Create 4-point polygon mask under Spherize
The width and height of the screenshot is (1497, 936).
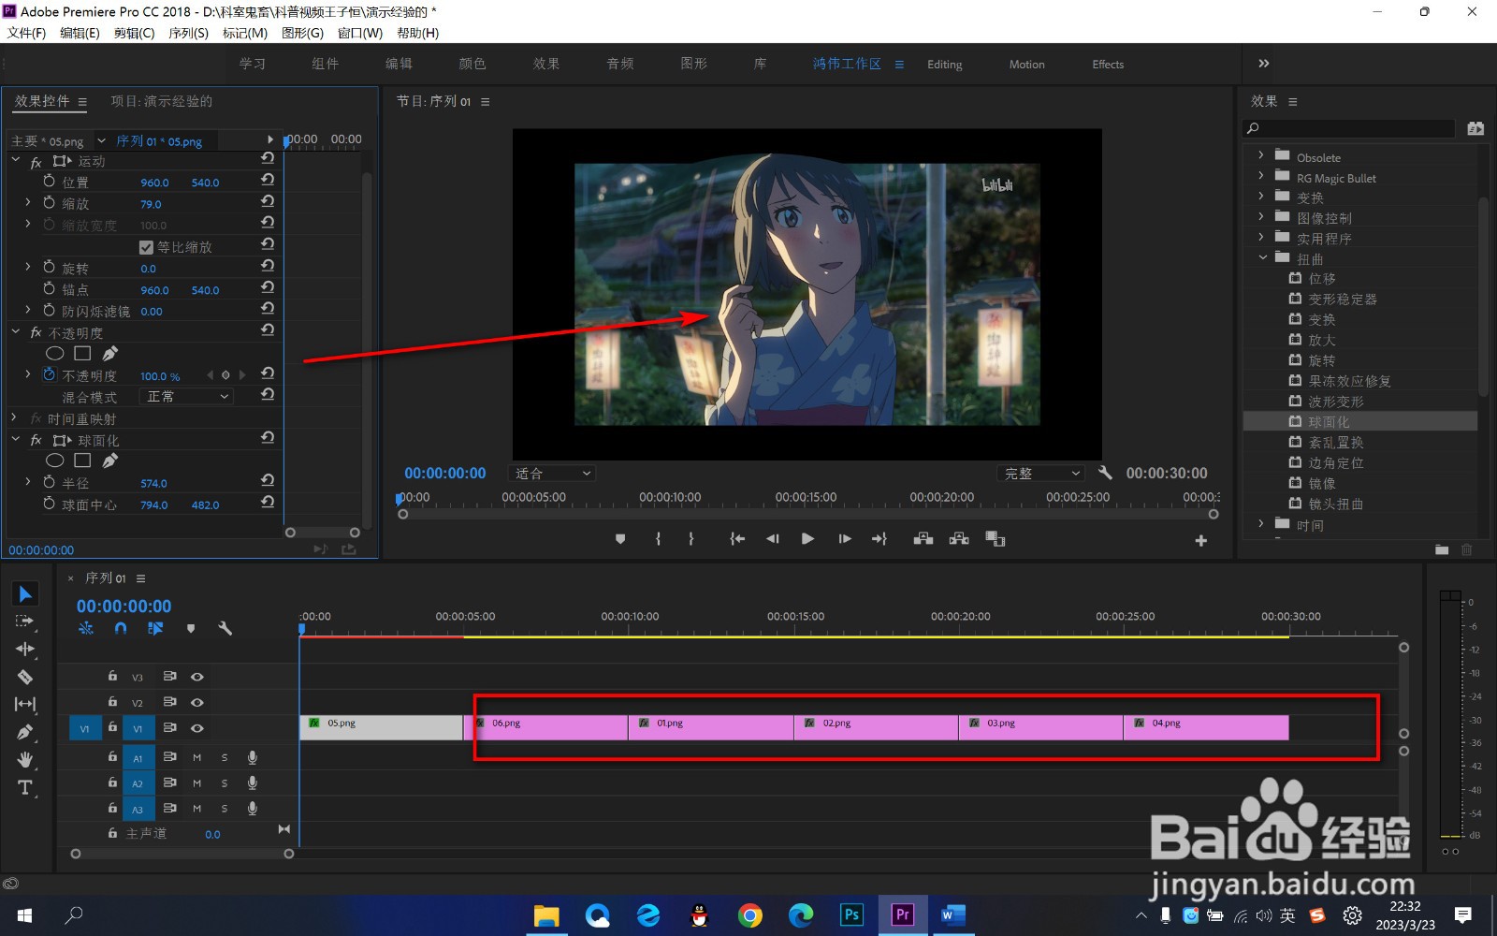coord(82,461)
